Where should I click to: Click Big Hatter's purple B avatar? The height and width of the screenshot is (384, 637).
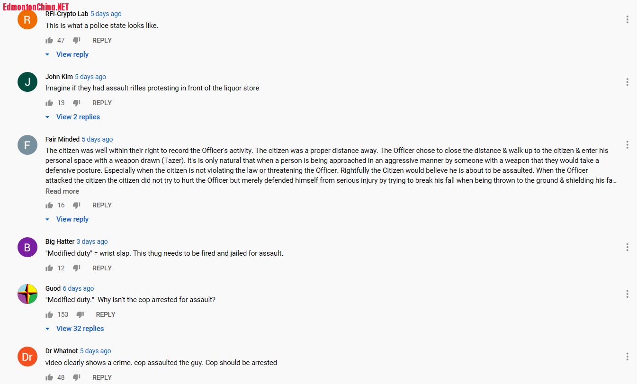(x=27, y=247)
